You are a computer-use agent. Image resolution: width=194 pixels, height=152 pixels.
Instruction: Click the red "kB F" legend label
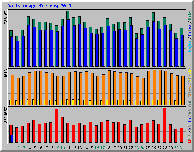[x=190, y=139]
